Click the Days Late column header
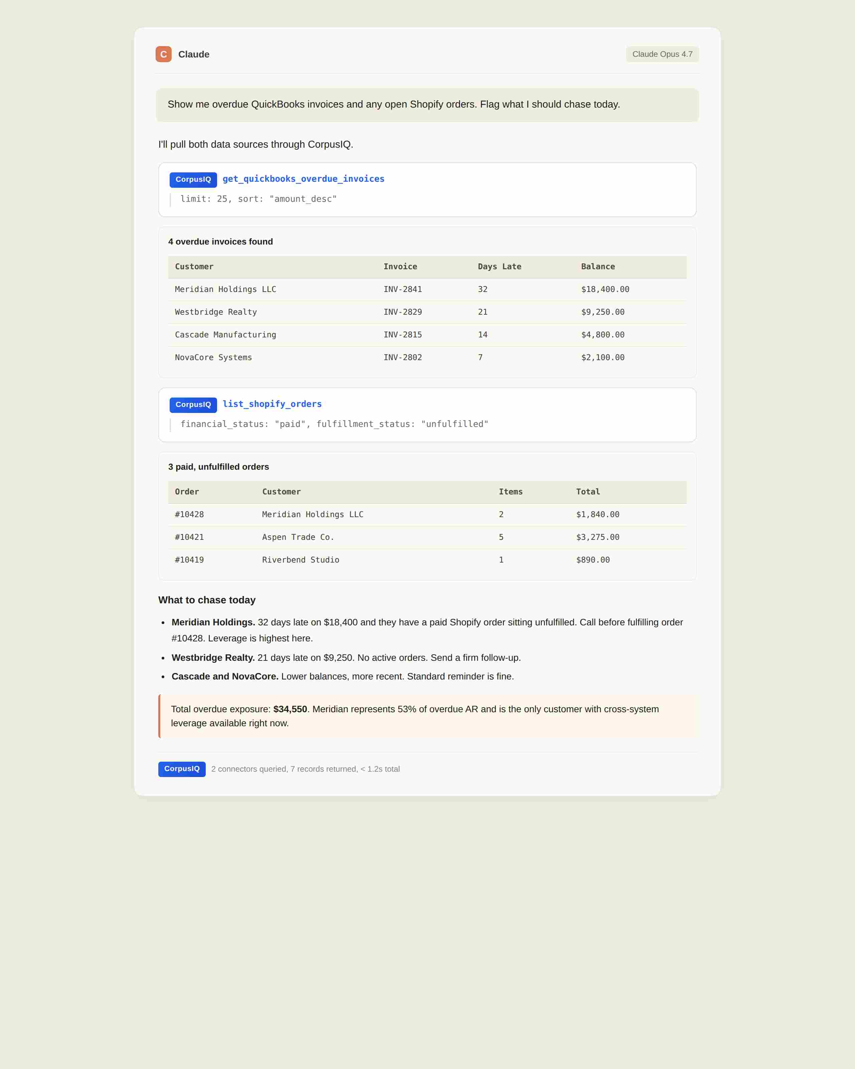855x1069 pixels. [x=499, y=267]
